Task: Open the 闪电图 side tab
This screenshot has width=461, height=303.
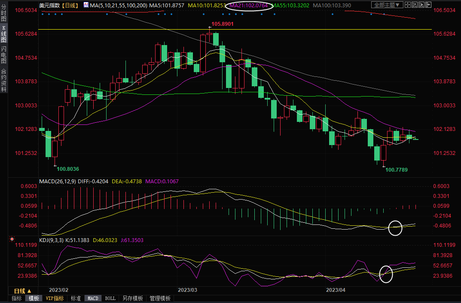Action: (x=4, y=55)
